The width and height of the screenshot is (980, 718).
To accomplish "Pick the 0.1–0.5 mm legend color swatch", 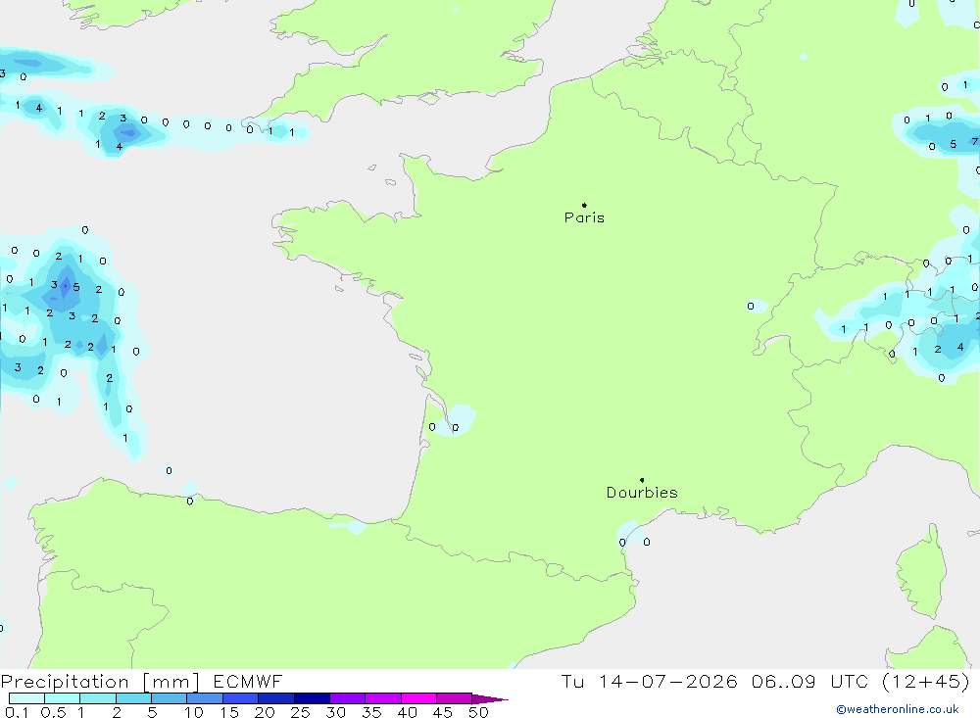I will click(x=26, y=698).
